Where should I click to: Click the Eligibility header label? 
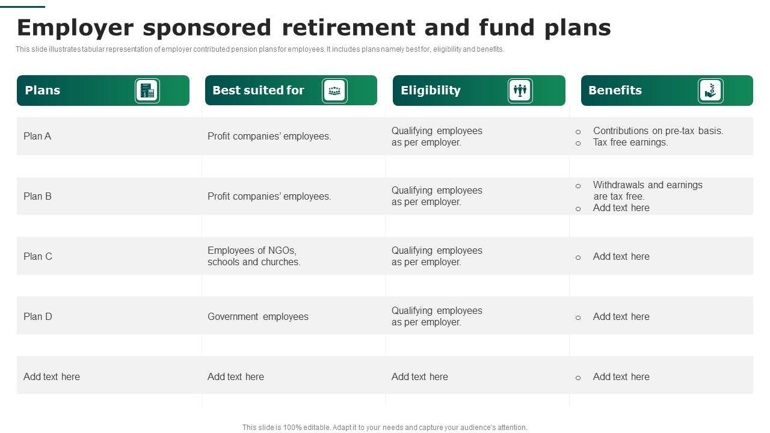431,90
